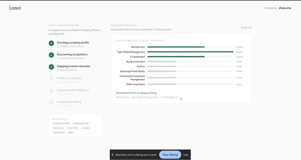Click the cheq.one domain label
This screenshot has height=160, width=301.
click(285, 8)
